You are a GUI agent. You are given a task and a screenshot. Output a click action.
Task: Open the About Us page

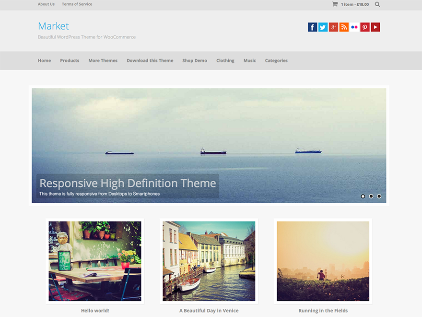point(46,4)
